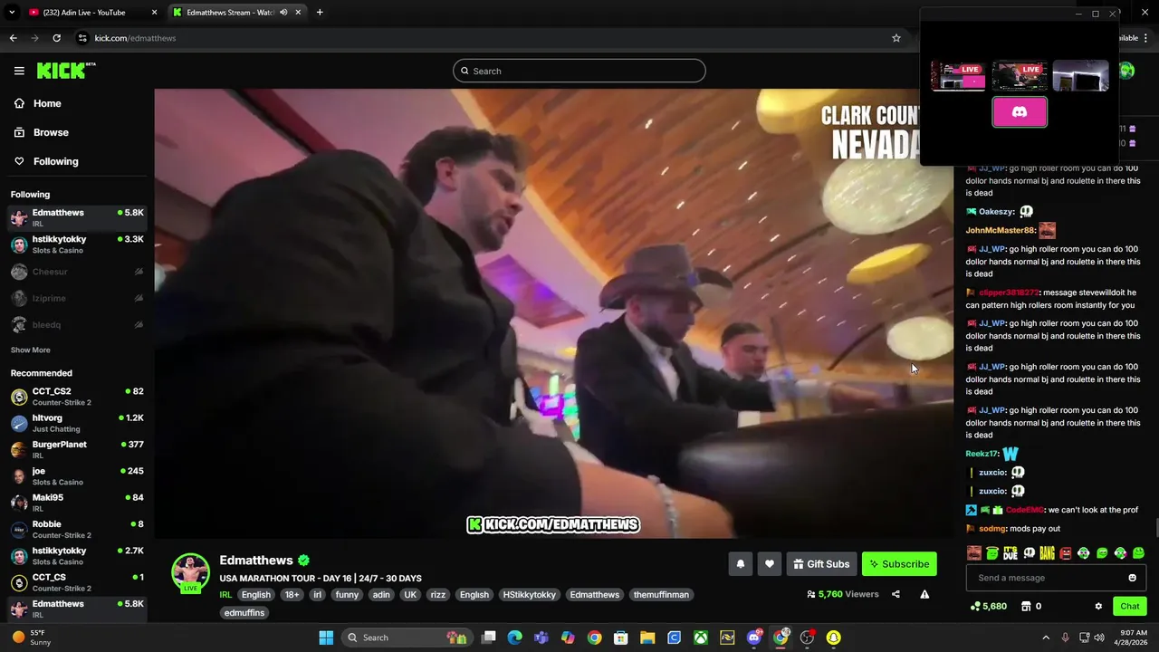The height and width of the screenshot is (652, 1159).
Task: Insert the green angel halo emote
Action: coord(992,552)
